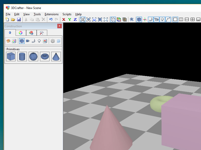Click the stacked color wheel pages icon
The width and height of the screenshot is (201, 150).
pos(14,41)
